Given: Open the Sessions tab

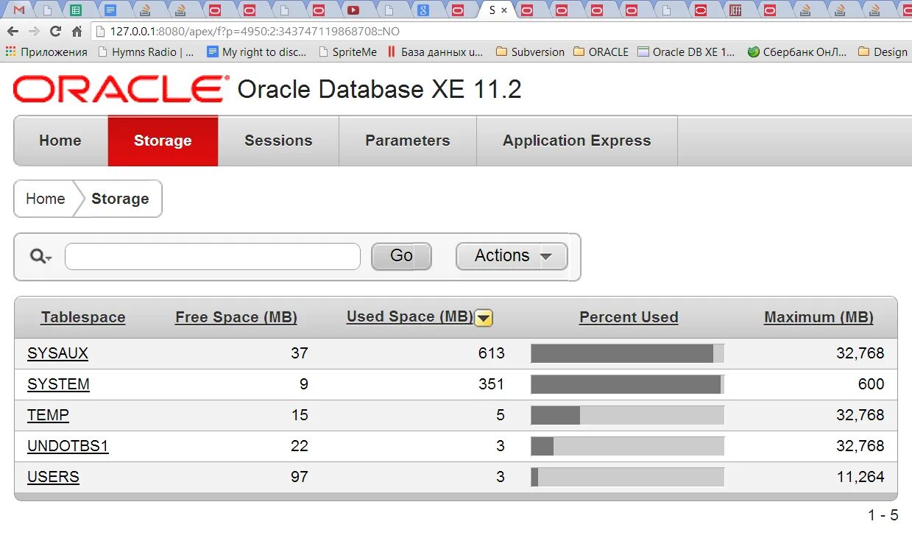Looking at the screenshot, I should coord(278,141).
